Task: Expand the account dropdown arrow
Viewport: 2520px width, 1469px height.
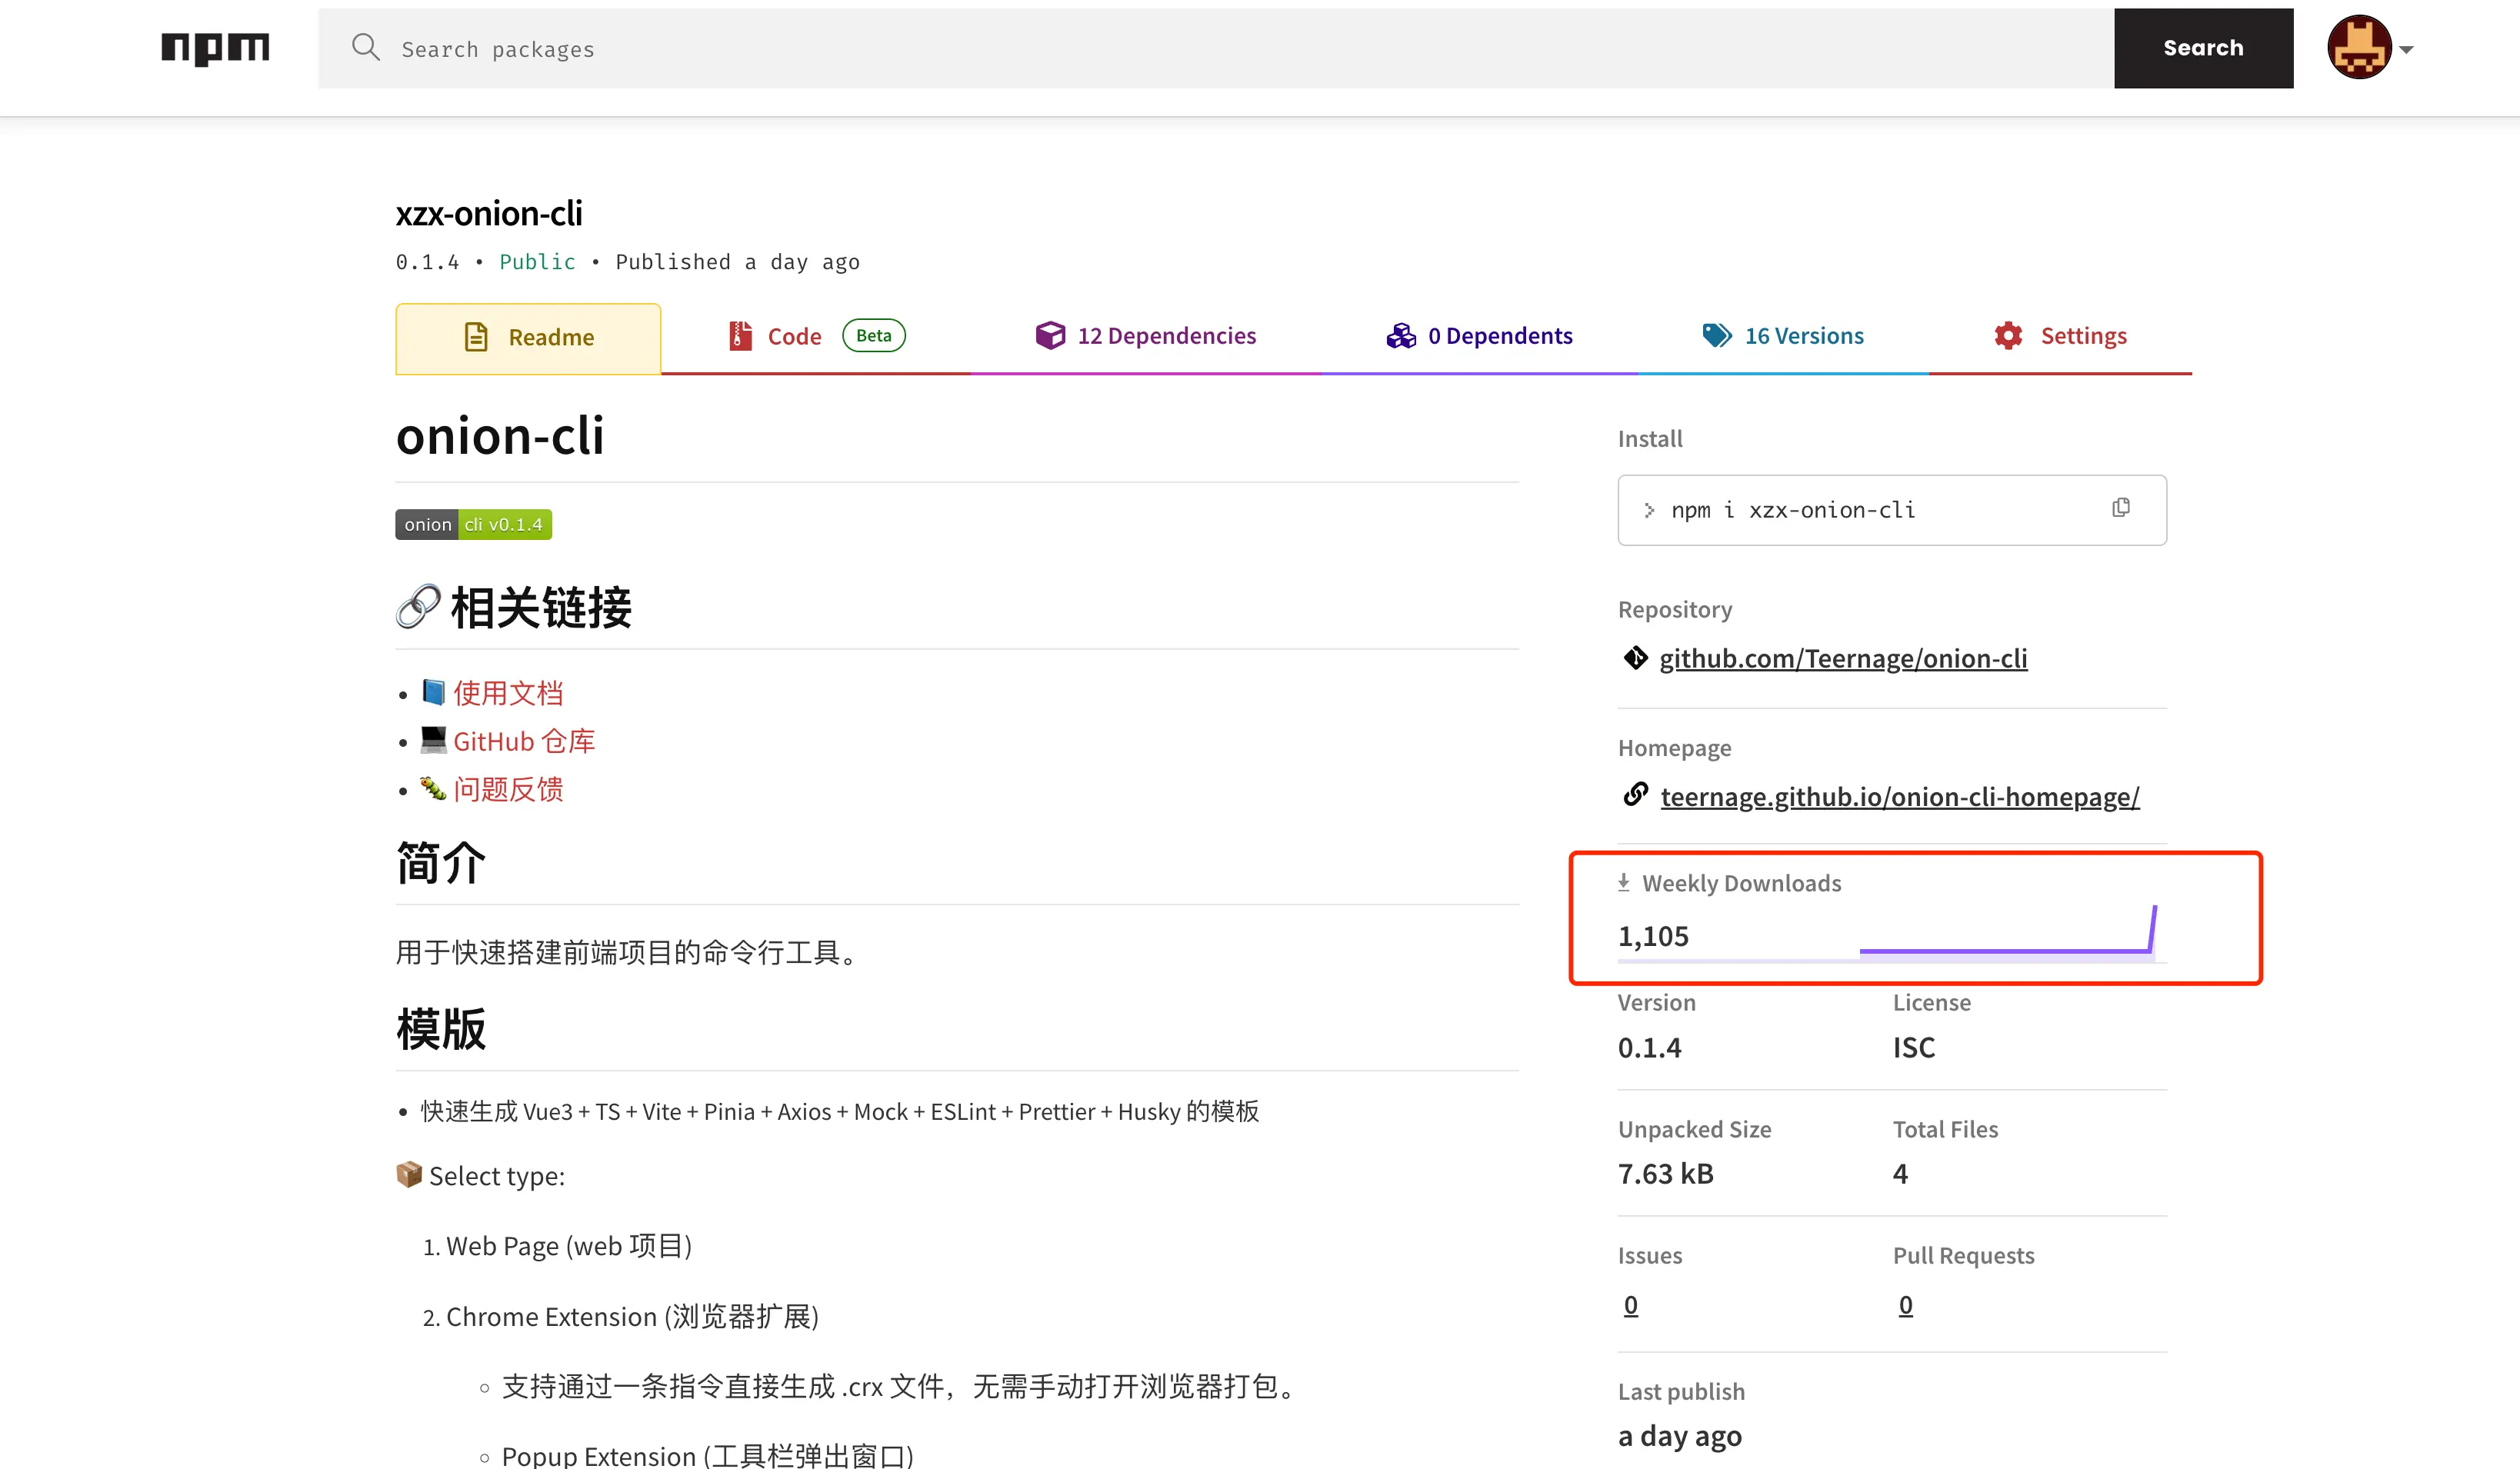Action: tap(2407, 49)
